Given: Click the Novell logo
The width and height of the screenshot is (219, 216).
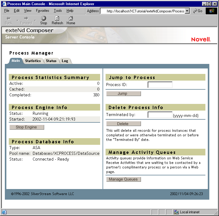Looking at the screenshot, I should click(201, 39).
